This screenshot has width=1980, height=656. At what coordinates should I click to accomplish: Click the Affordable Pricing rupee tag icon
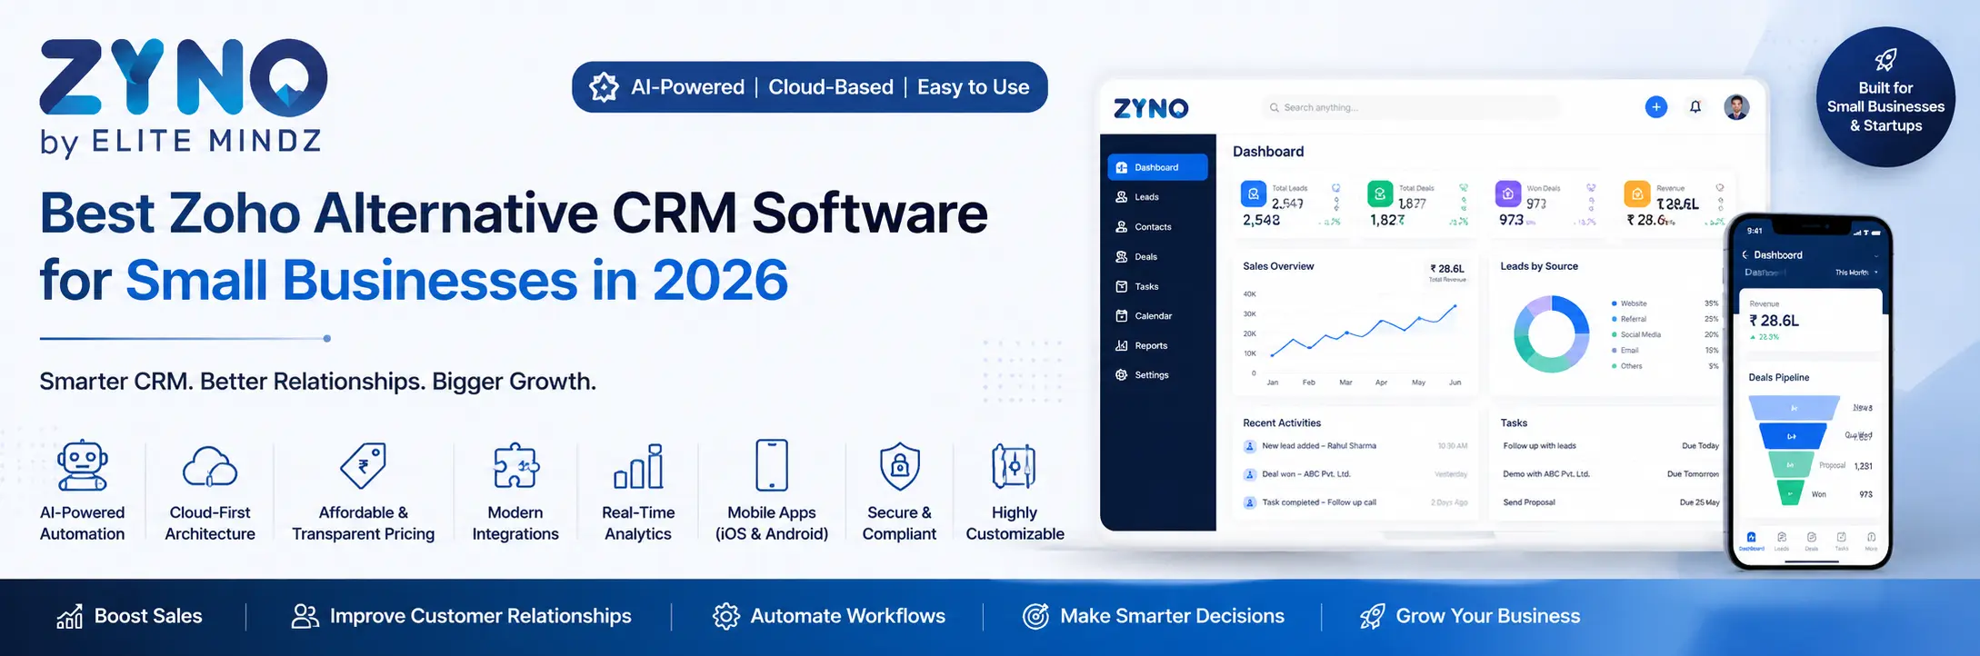click(363, 466)
